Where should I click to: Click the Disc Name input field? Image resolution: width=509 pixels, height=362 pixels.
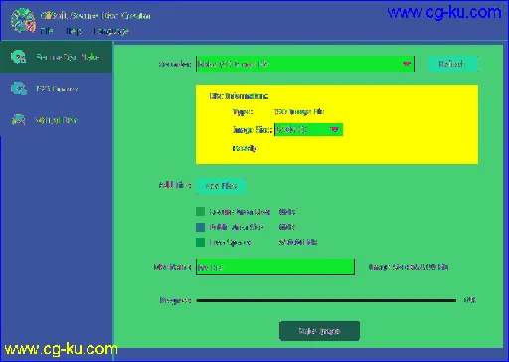pos(275,267)
